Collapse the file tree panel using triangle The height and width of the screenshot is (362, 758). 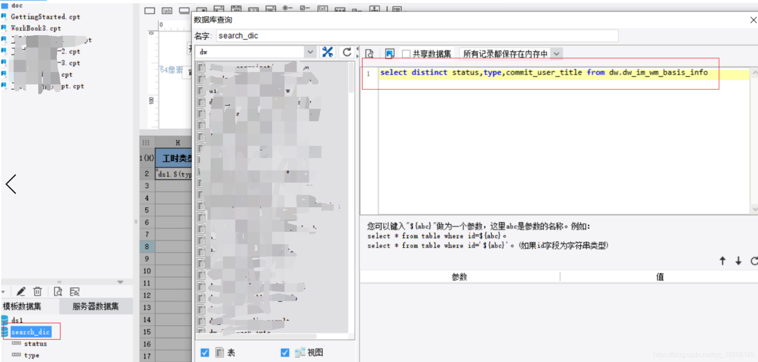coord(120,282)
